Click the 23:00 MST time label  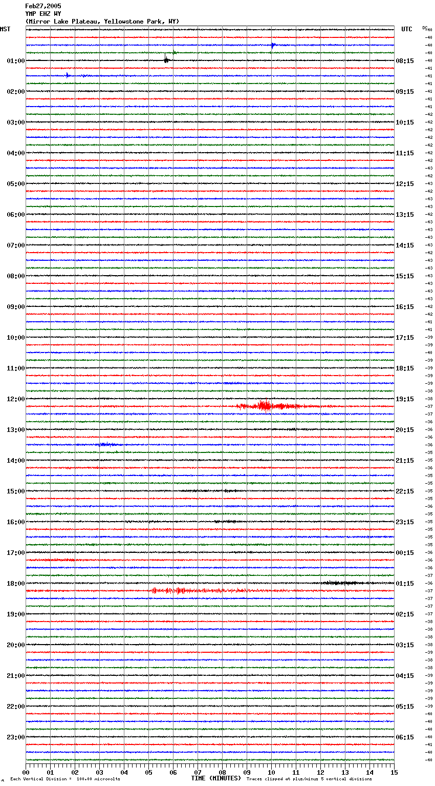16,737
